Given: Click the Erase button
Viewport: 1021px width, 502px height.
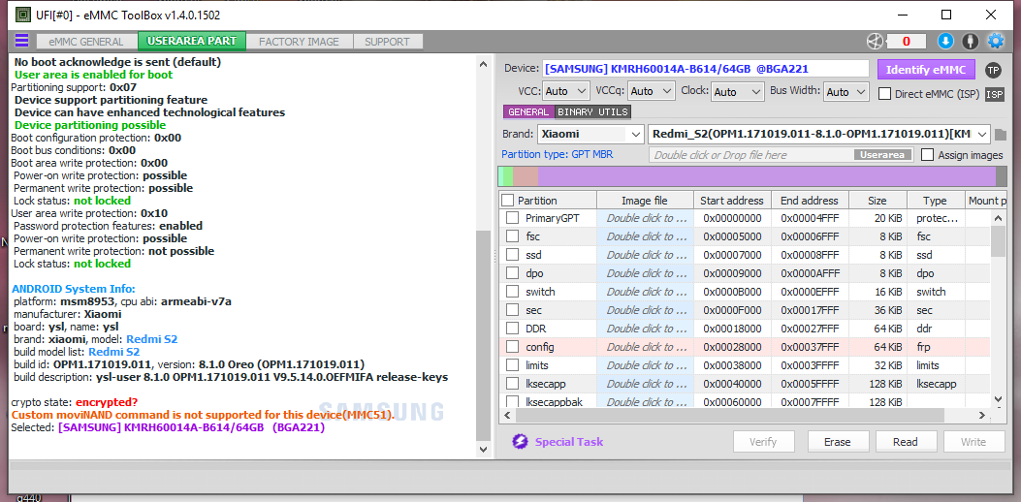Looking at the screenshot, I should pos(838,442).
